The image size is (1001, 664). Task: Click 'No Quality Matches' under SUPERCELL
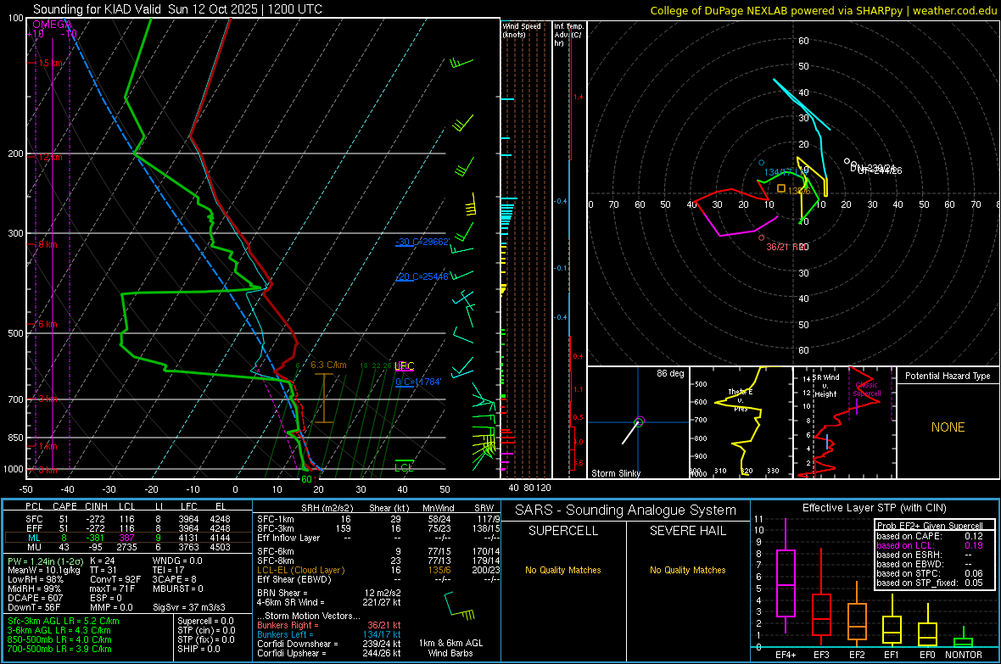point(563,570)
